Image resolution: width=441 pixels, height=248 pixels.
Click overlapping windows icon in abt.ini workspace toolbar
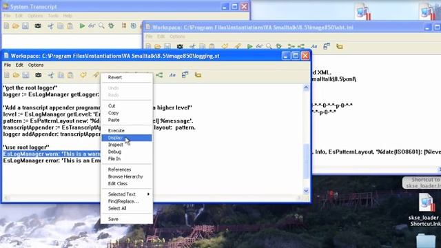pyautogui.click(x=327, y=46)
